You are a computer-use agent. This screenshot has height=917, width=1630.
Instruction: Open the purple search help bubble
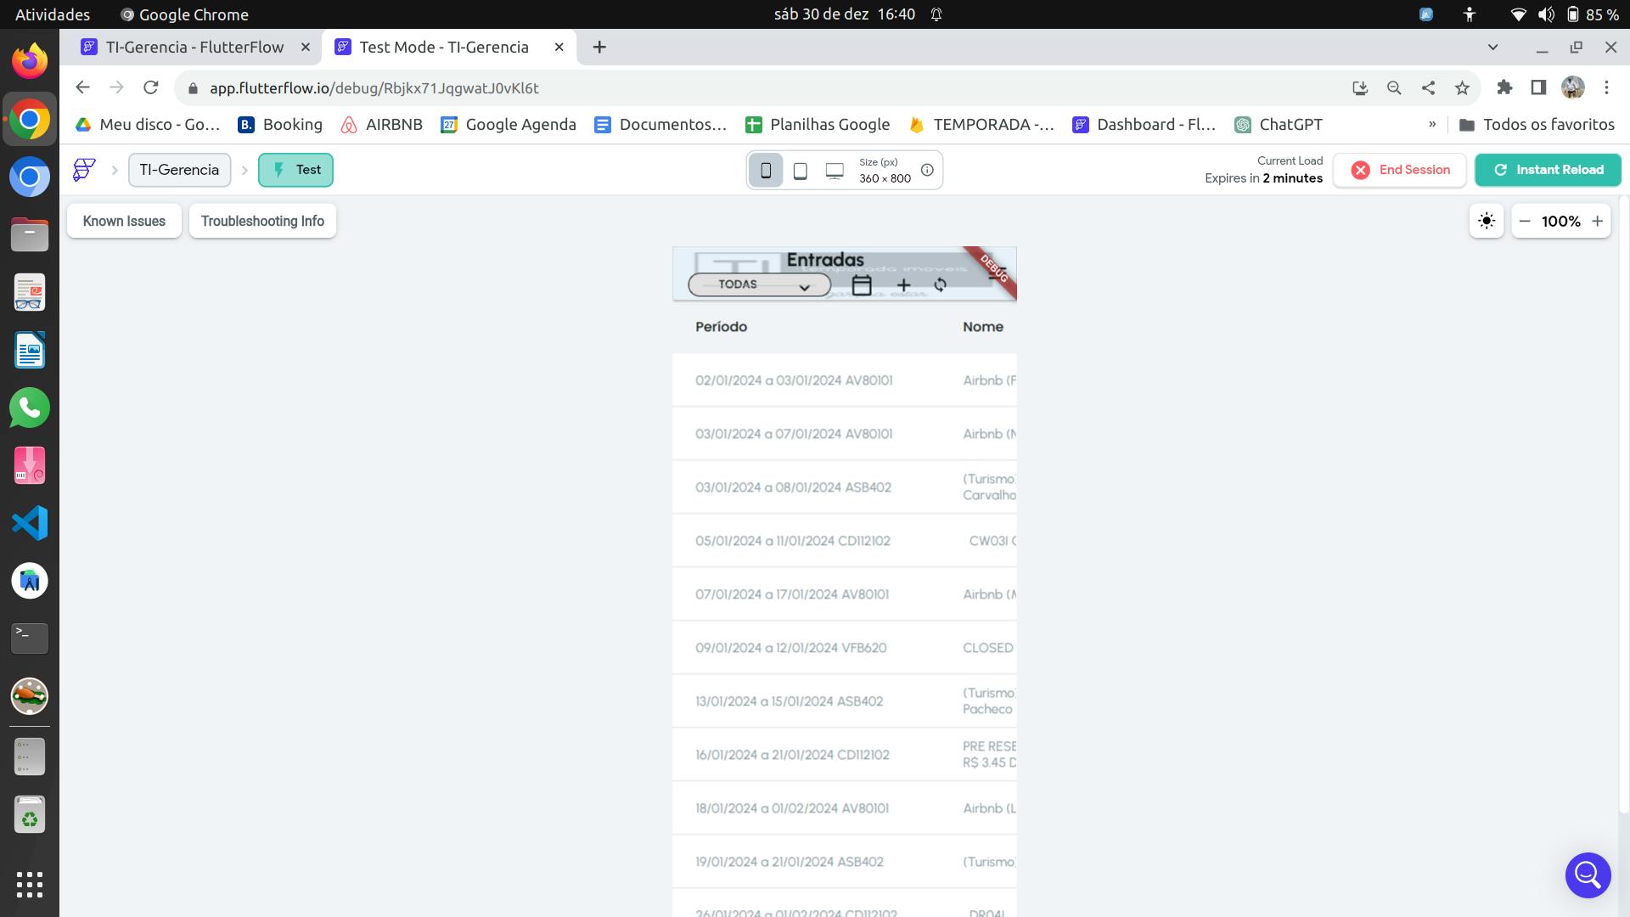pos(1588,875)
